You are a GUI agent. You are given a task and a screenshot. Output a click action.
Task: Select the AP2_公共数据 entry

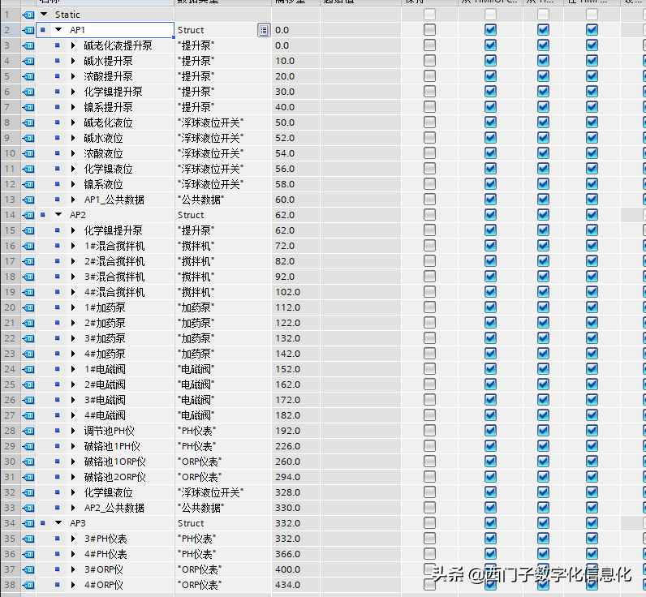114,508
